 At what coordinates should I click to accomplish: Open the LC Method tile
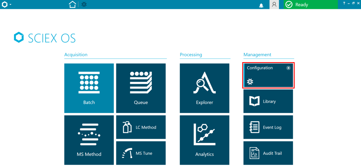coord(141,127)
